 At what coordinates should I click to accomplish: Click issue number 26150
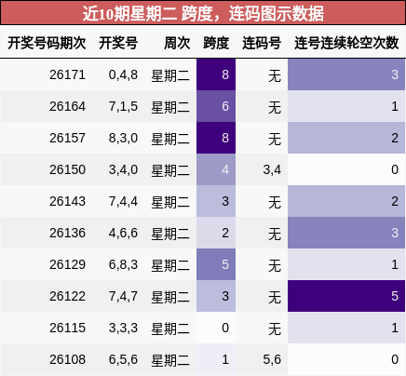point(67,169)
